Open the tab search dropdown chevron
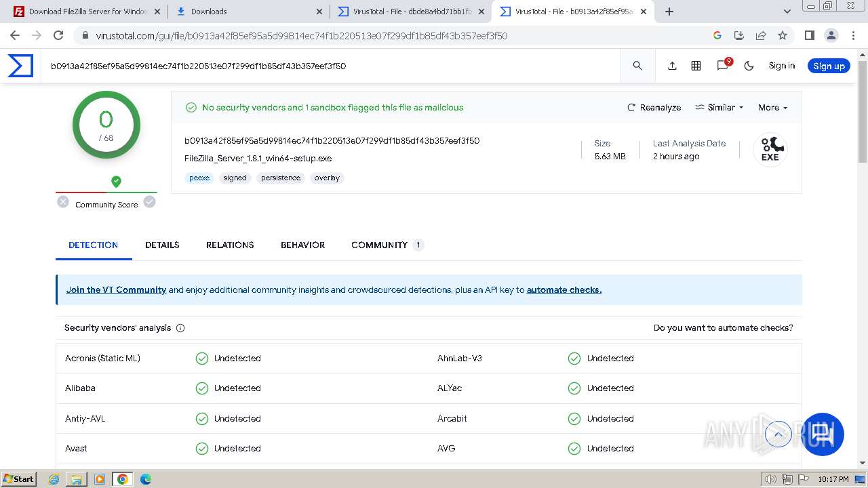 787,12
